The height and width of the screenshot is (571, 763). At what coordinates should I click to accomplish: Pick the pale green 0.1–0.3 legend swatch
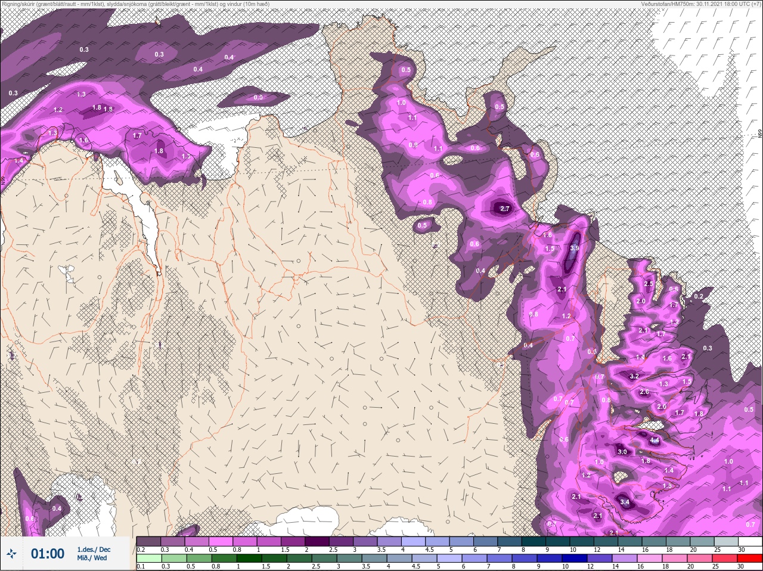(x=148, y=558)
